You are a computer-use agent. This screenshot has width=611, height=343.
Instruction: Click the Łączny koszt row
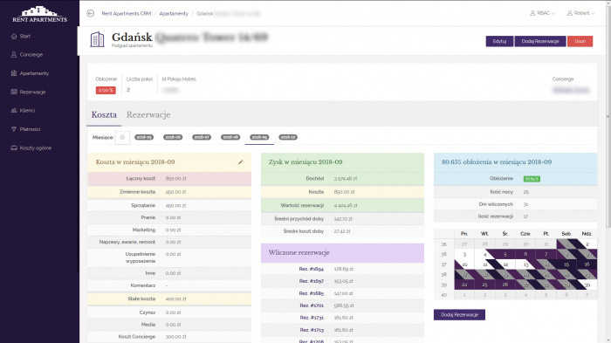169,179
